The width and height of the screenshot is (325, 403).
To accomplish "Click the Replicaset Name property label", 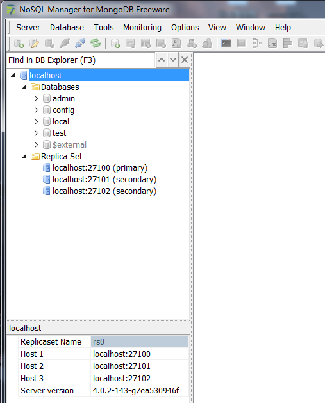I will click(51, 342).
